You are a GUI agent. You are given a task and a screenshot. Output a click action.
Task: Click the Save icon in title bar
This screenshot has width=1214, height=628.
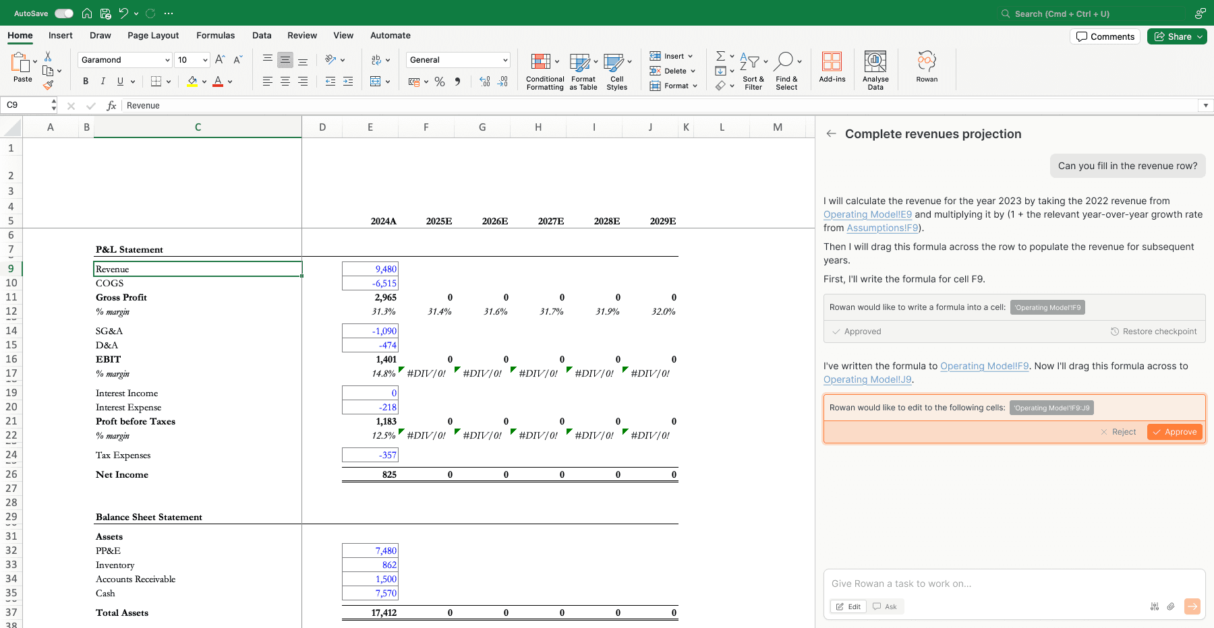105,13
